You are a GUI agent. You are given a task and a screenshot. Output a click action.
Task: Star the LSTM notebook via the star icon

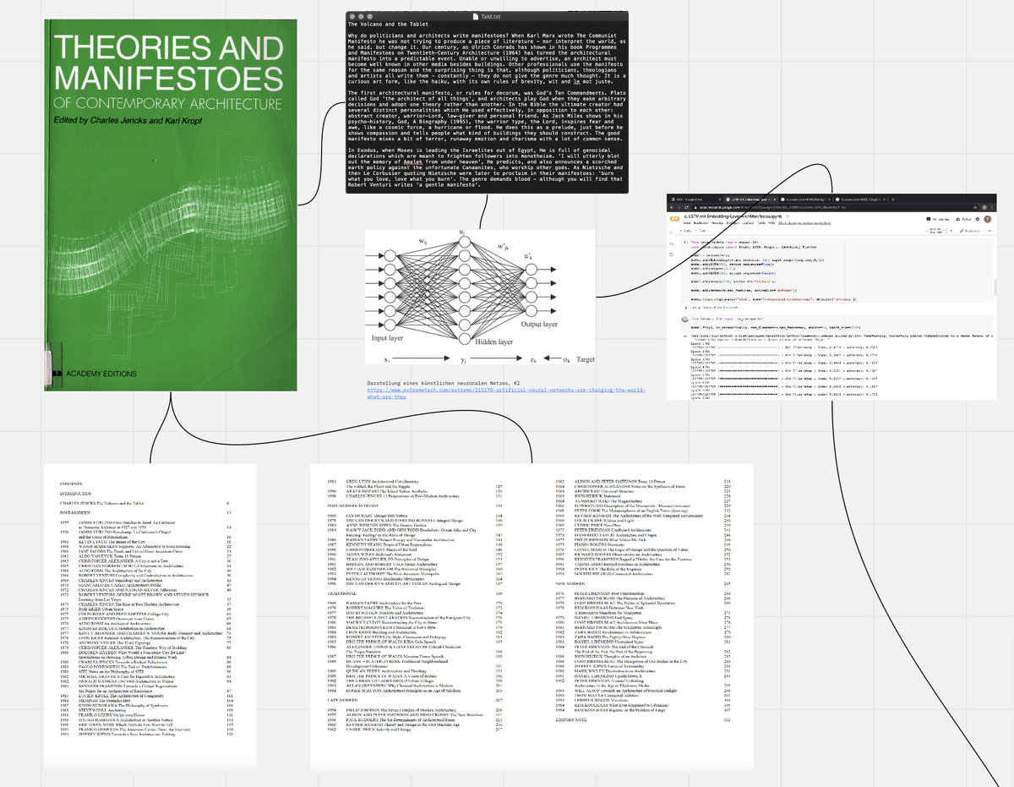point(787,216)
